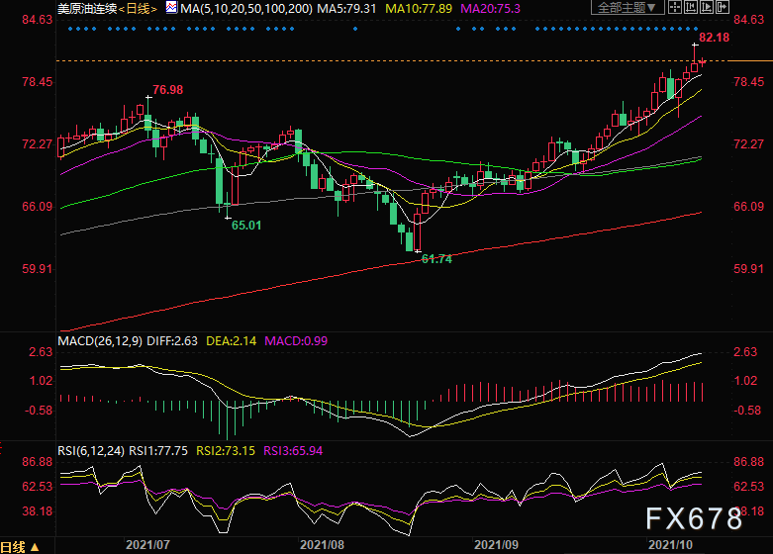Click the axis play-forward icon
The image size is (773, 554).
pyautogui.click(x=707, y=7)
